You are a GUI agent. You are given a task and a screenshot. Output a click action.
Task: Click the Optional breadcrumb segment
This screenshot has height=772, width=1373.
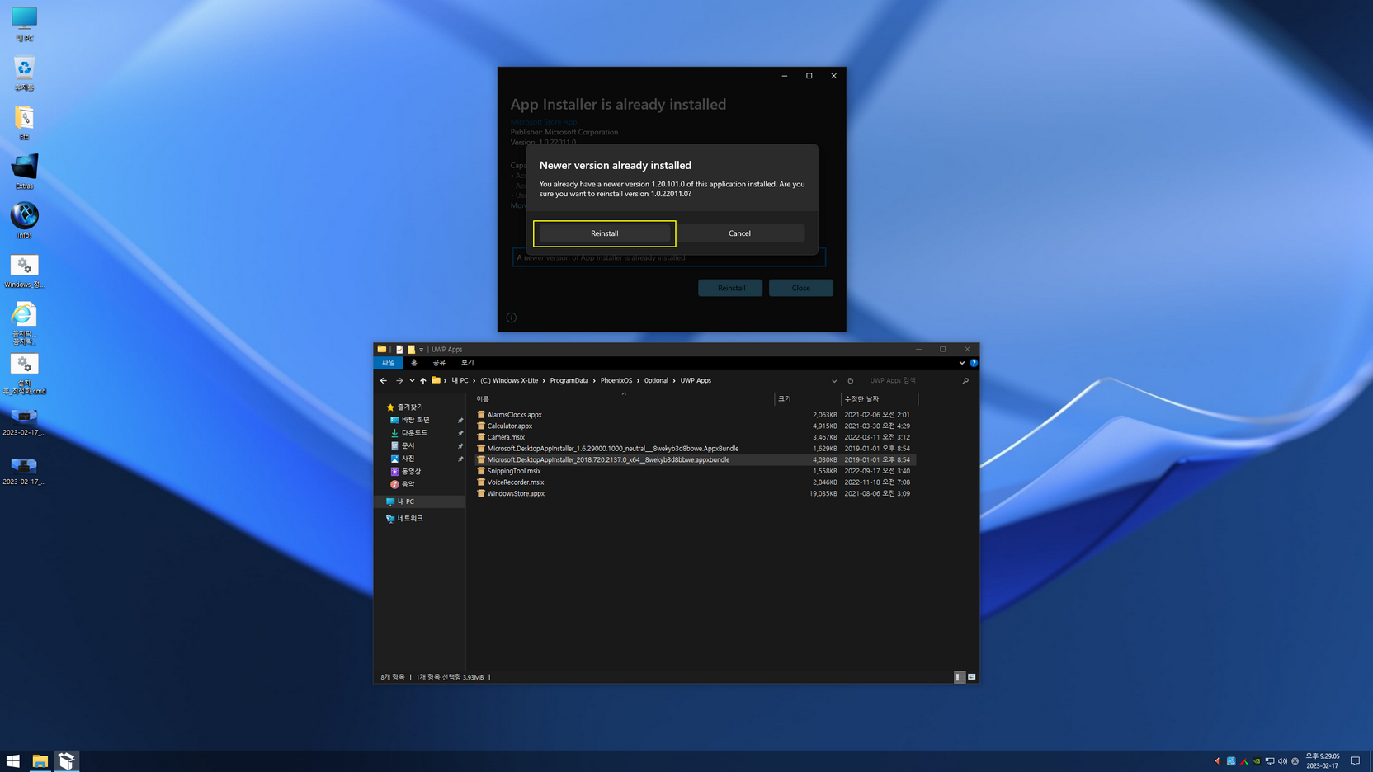coord(656,381)
